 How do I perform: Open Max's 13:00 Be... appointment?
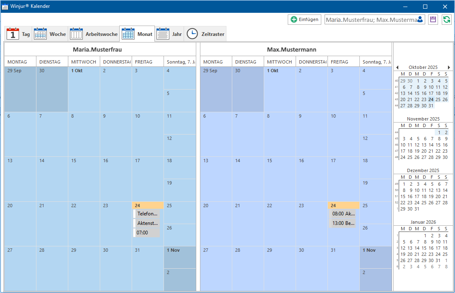[343, 223]
